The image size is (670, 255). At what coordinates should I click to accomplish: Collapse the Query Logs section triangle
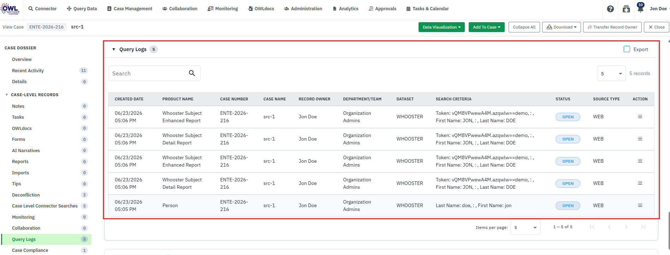(114, 49)
